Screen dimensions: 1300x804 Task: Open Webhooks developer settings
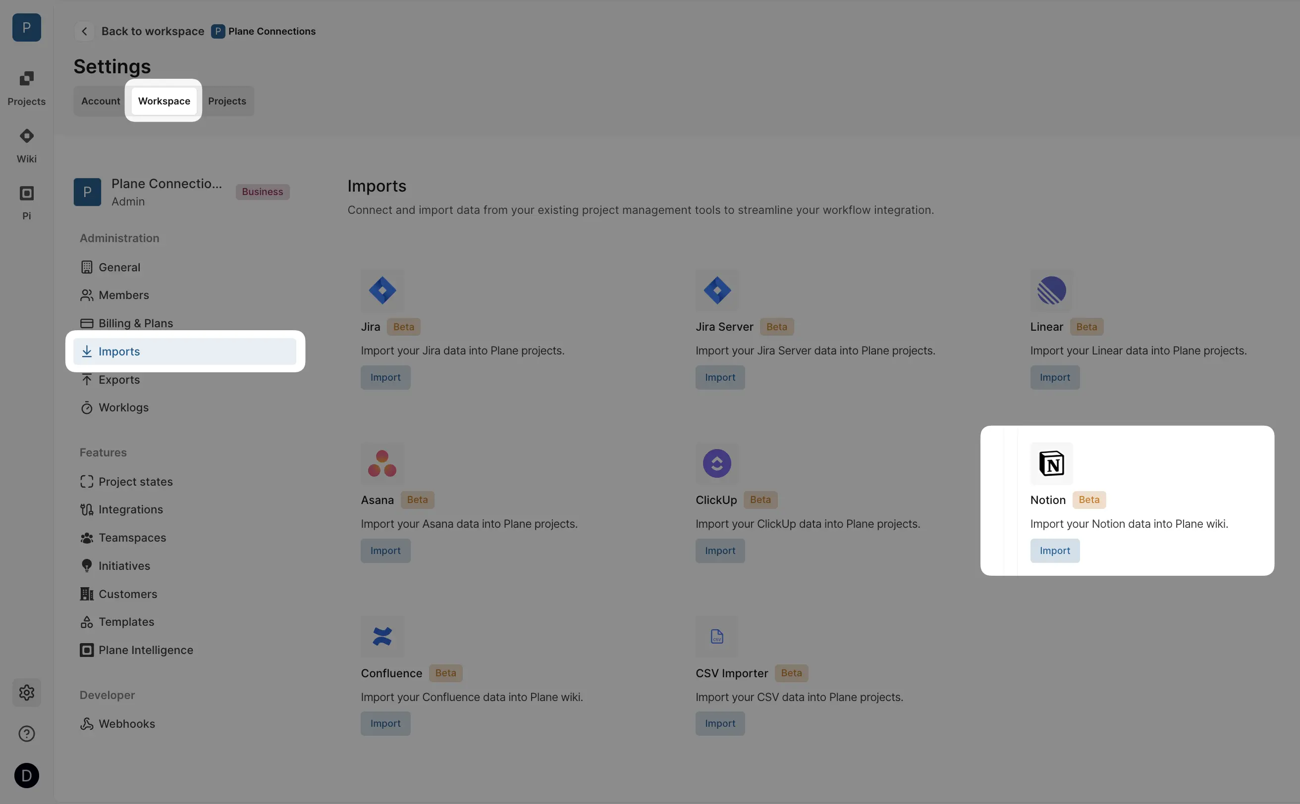185,724
